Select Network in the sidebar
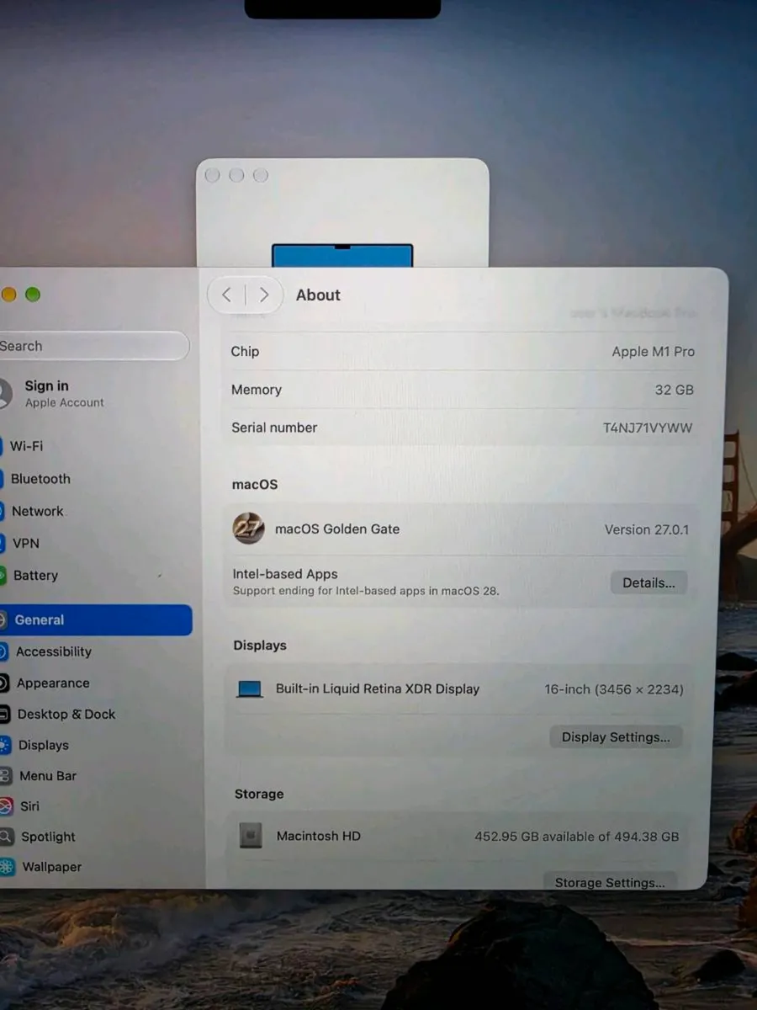This screenshot has height=1010, width=757. coord(38,511)
